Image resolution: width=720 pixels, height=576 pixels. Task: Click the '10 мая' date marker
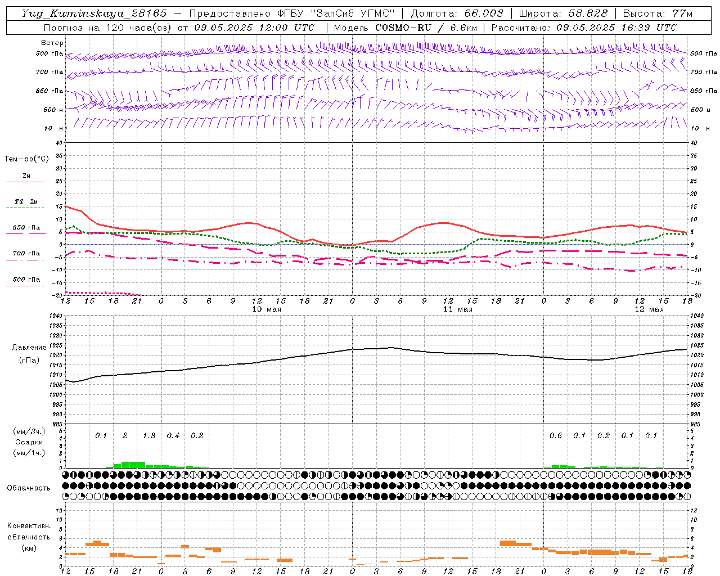[266, 309]
